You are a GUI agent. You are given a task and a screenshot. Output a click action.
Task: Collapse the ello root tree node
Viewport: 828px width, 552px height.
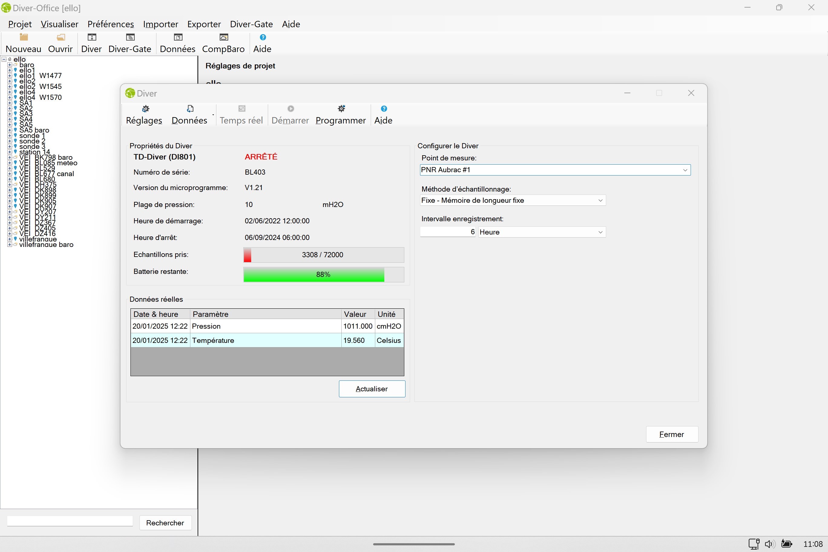[4, 60]
